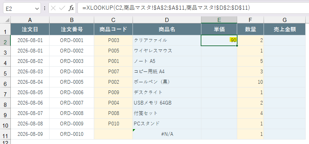Click the cancel (X) formula bar icon
This screenshot has width=309, height=144.
pyautogui.click(x=53, y=8)
